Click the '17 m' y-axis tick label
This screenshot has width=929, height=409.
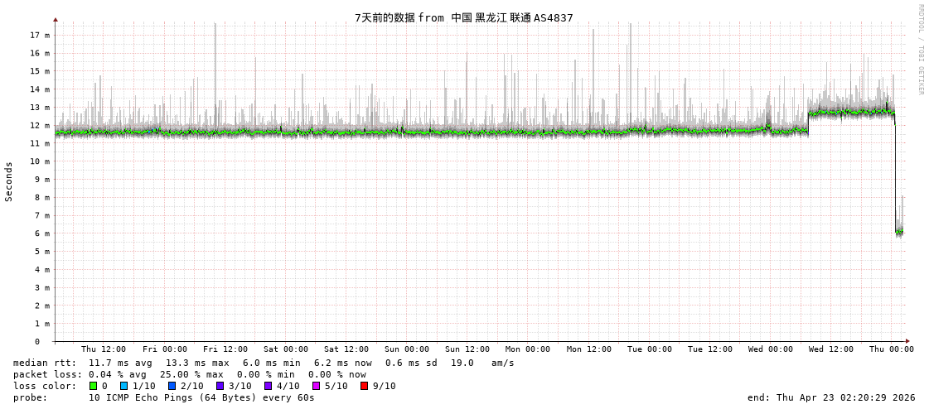[40, 35]
